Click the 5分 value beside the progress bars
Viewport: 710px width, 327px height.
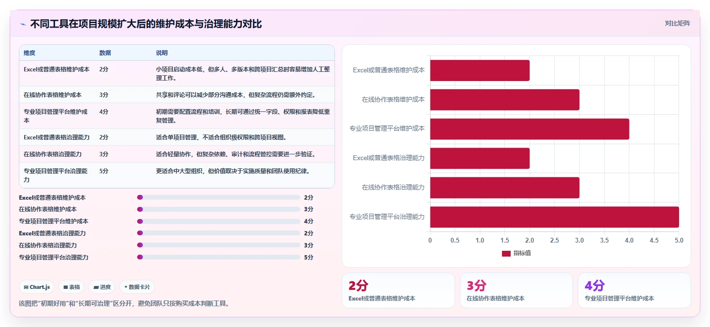pyautogui.click(x=309, y=257)
